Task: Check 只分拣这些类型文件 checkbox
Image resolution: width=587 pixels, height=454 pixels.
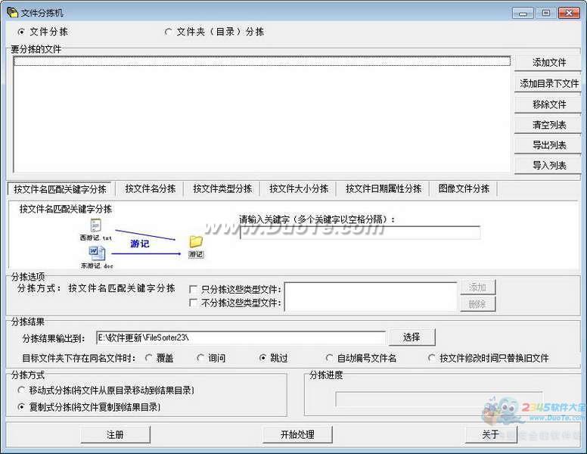Action: point(193,289)
